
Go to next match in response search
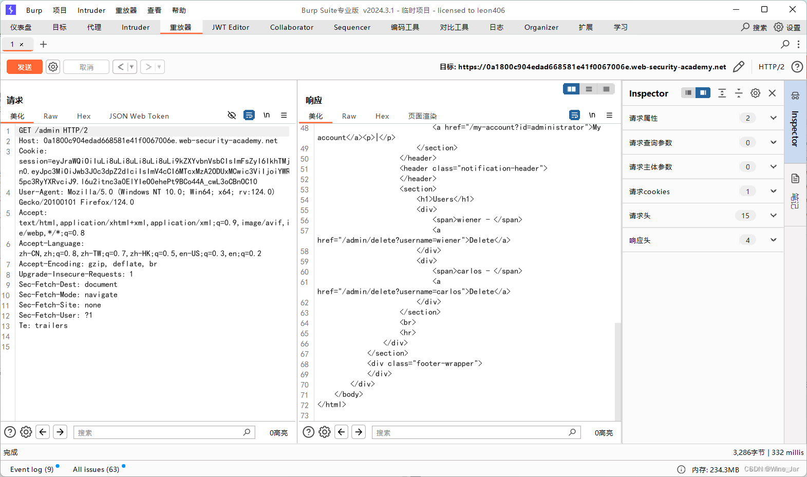click(x=359, y=432)
